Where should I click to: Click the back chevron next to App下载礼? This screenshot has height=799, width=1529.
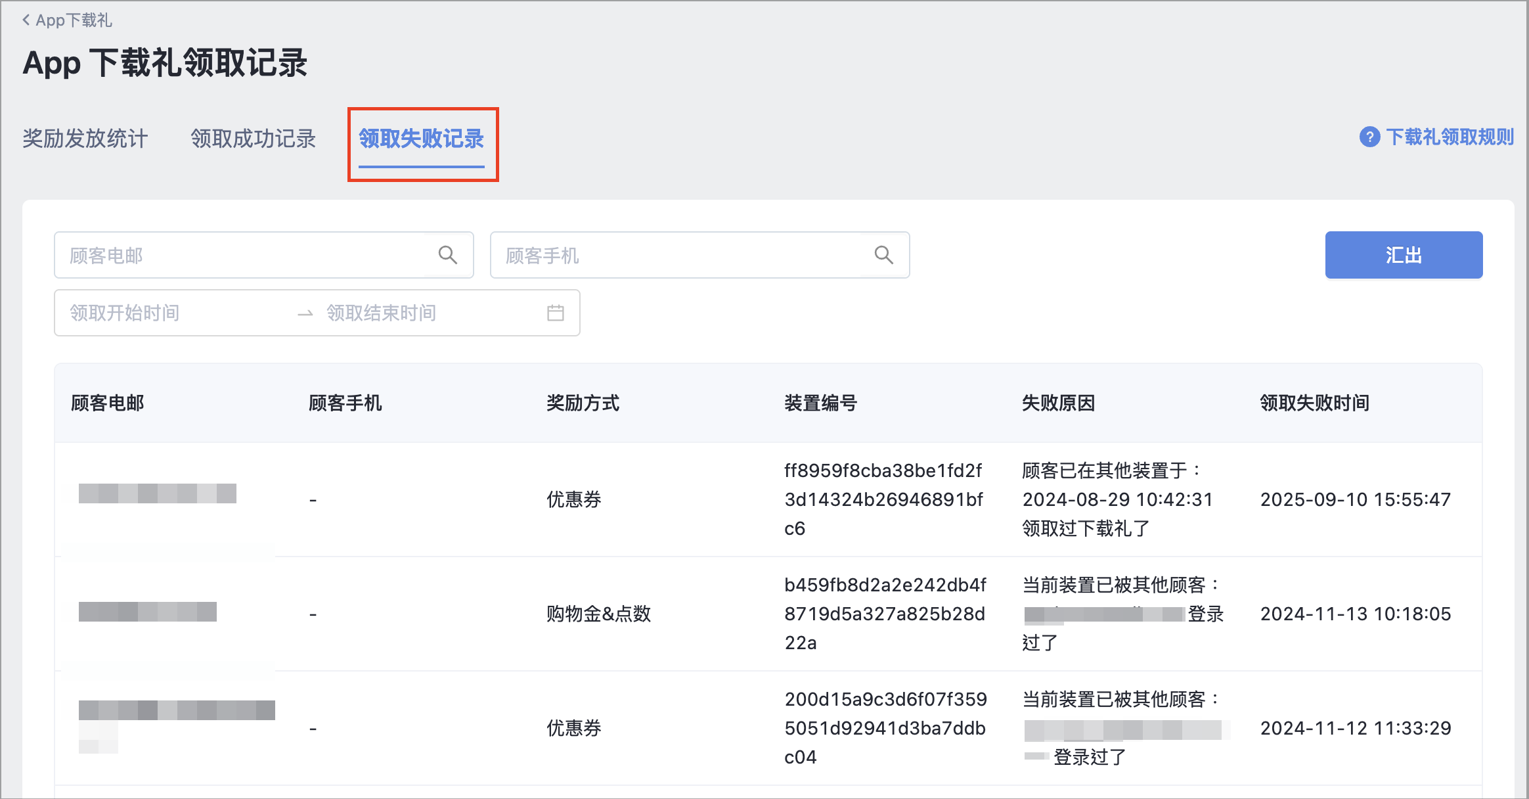pos(26,20)
